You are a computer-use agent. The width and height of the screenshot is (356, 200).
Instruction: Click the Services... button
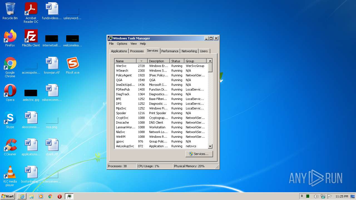tap(199, 154)
